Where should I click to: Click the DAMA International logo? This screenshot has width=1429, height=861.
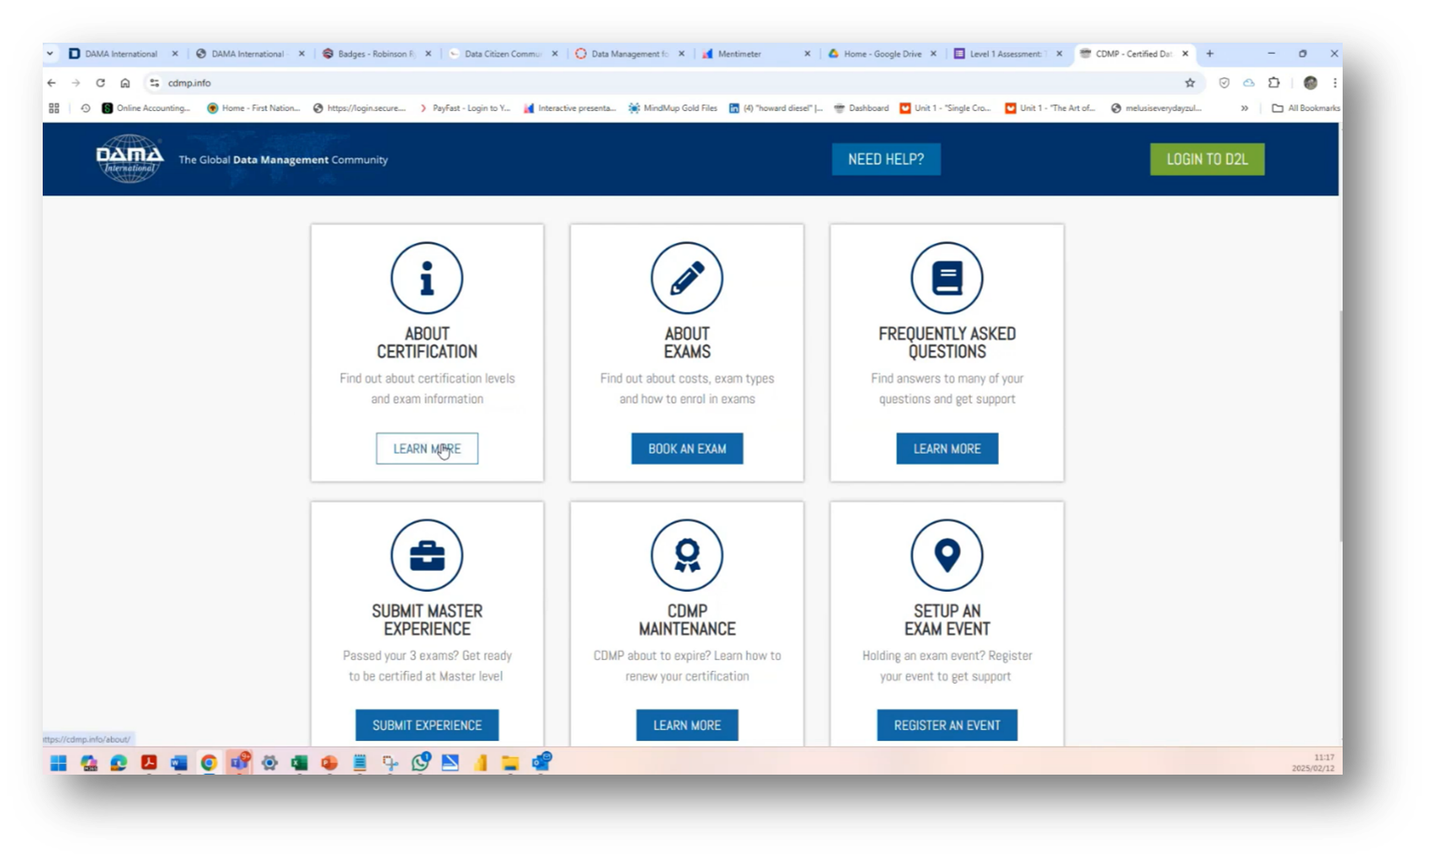point(130,159)
